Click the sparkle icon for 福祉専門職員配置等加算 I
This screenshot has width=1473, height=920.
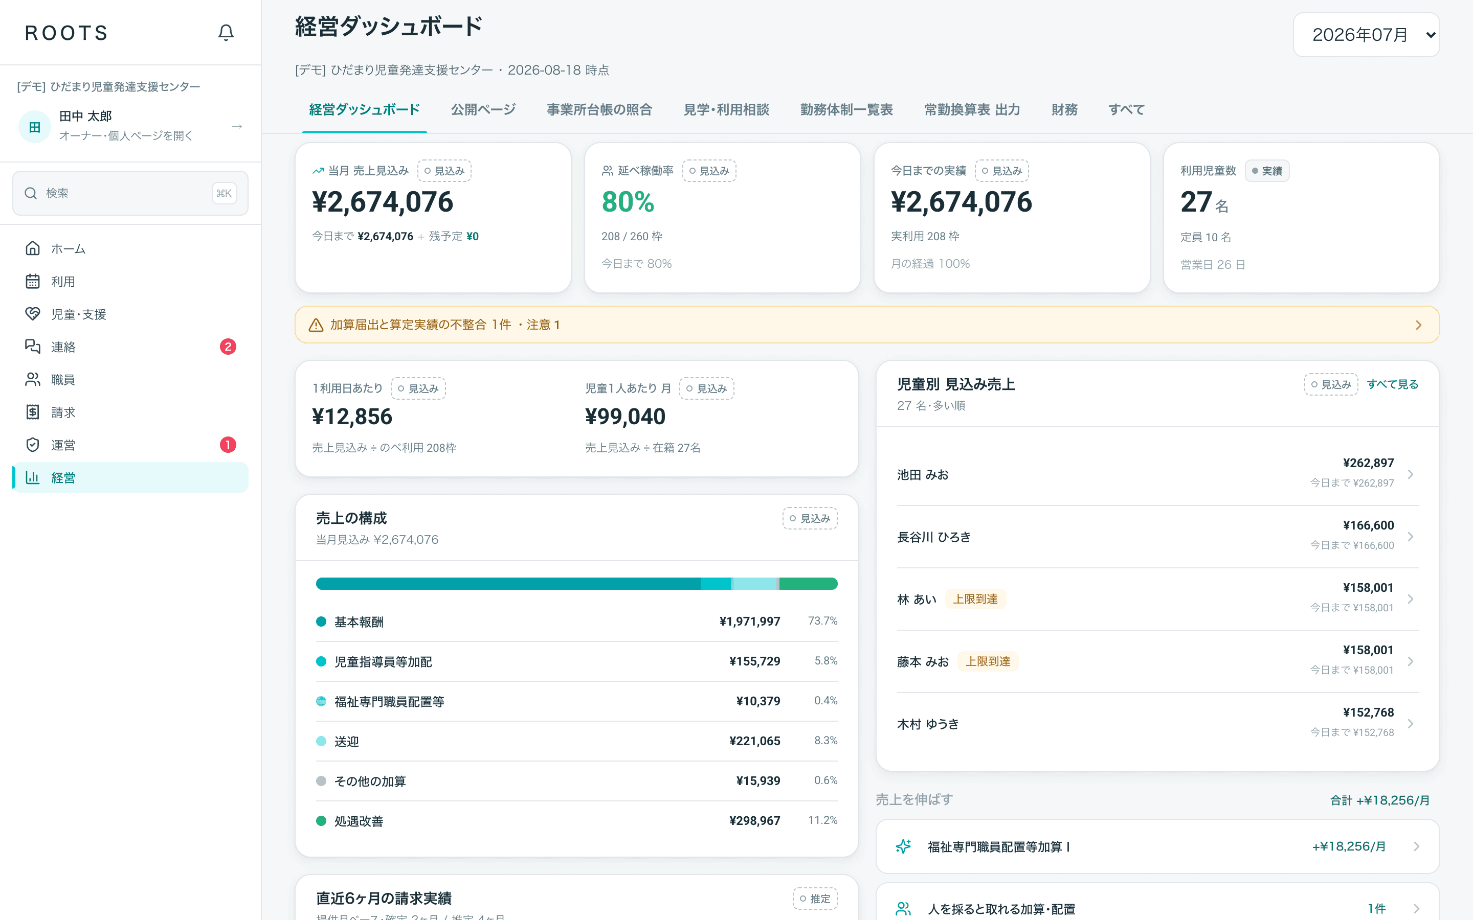(x=904, y=846)
